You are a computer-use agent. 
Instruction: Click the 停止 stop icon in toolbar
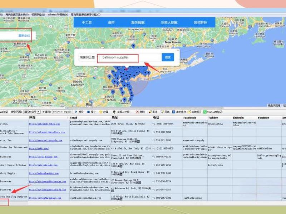tap(88, 112)
